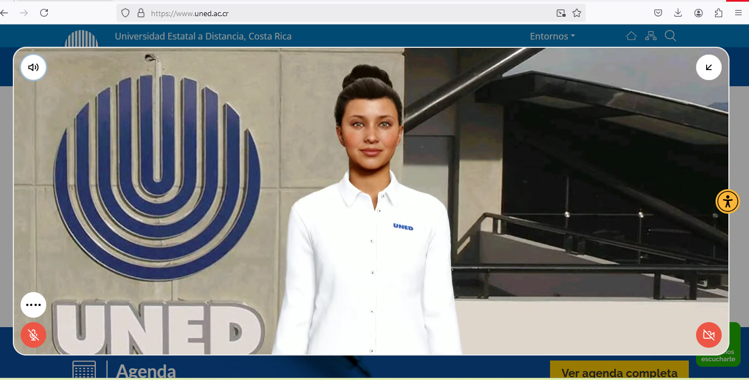Minimize the virtual assistant window
The image size is (749, 380).
[x=708, y=68]
